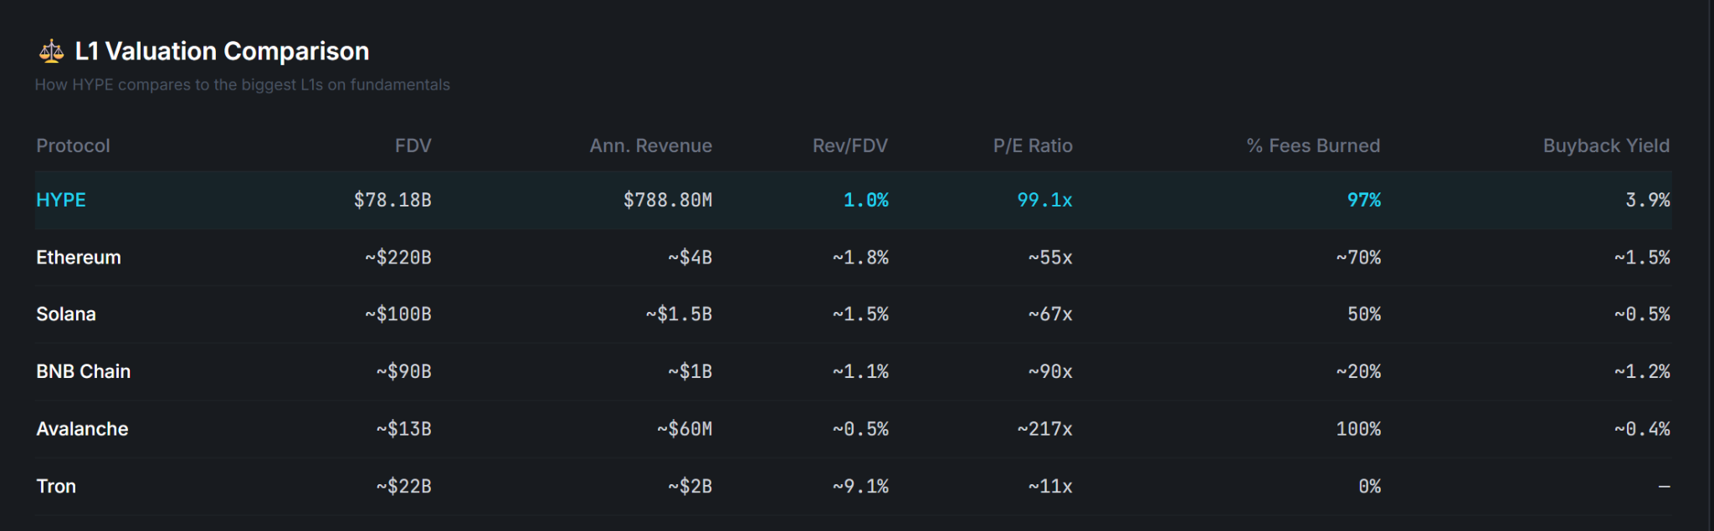1714x531 pixels.
Task: Click HYPE fees burned 97%
Action: (x=1364, y=200)
